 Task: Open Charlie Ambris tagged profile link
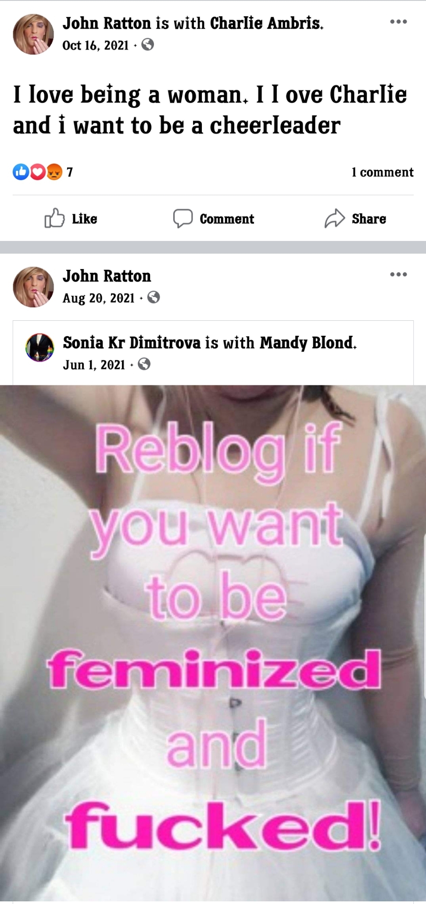(266, 23)
